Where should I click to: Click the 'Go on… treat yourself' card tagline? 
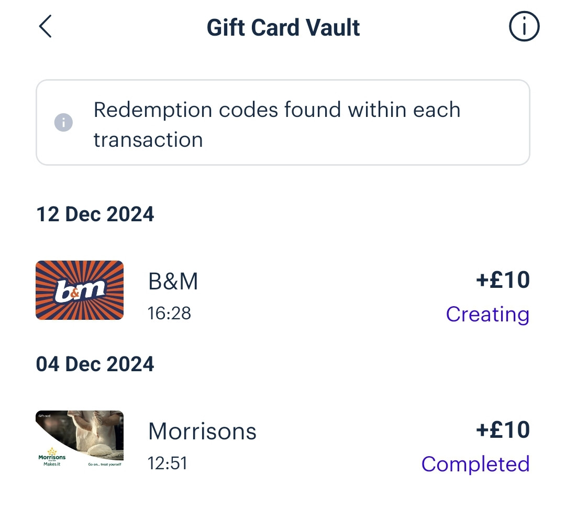coord(104,465)
